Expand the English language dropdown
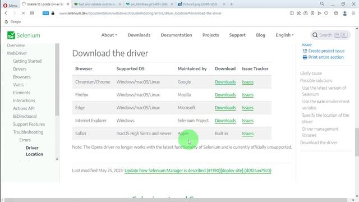This screenshot has width=359, height=202. coord(284,35)
